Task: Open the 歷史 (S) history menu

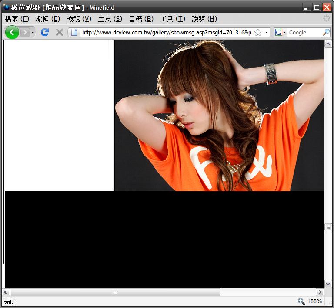Action: (x=110, y=19)
